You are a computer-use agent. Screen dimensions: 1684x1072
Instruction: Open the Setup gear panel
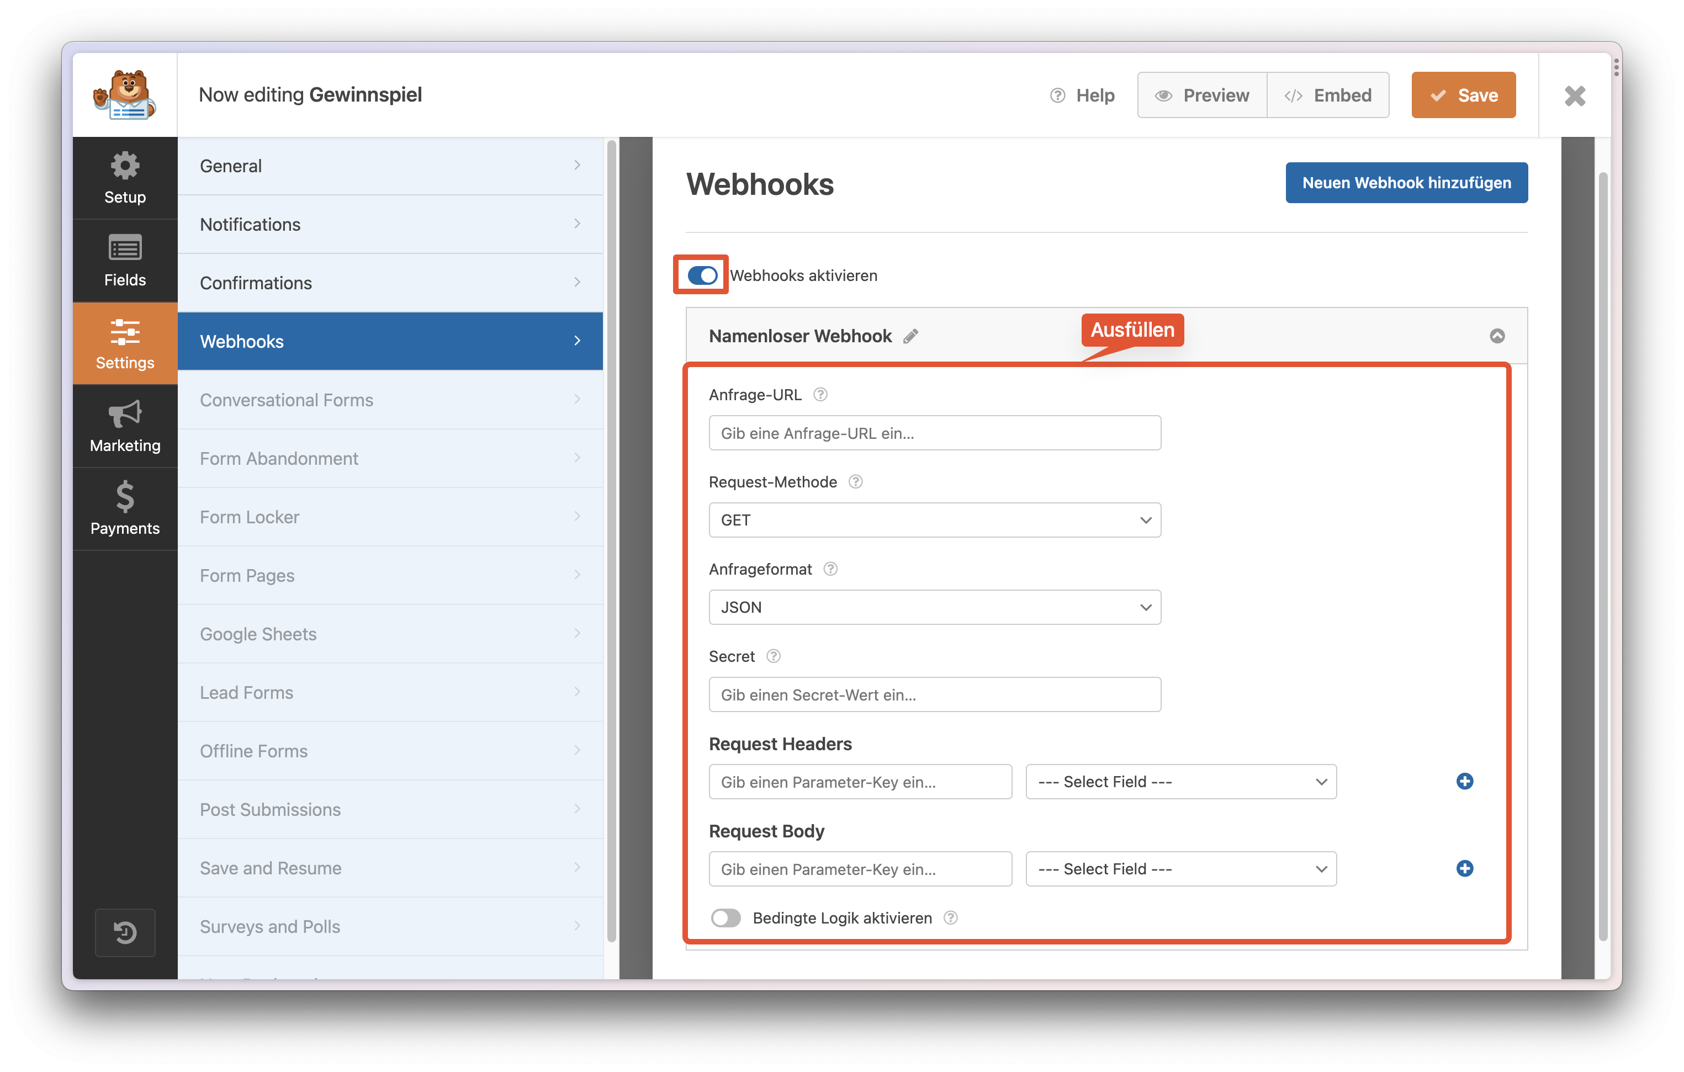pyautogui.click(x=124, y=178)
